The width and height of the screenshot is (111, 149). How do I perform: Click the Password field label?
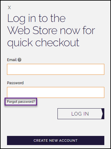(15, 83)
